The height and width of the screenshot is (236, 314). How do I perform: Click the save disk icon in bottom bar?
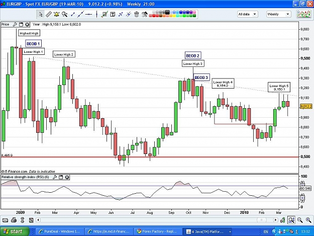coord(31,220)
